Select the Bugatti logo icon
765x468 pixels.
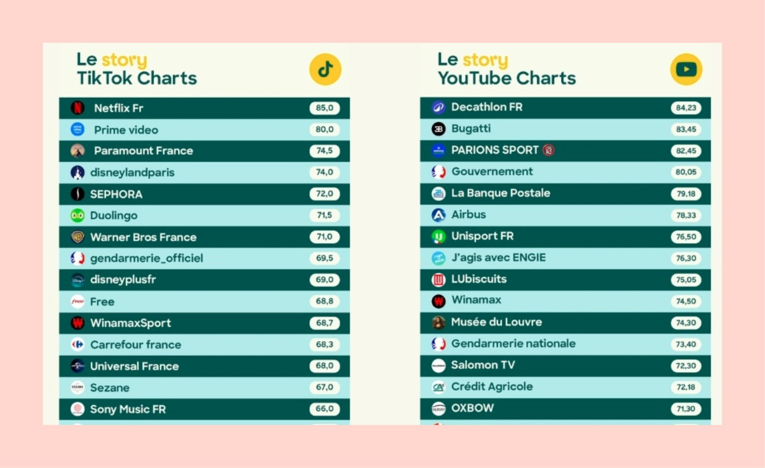coord(439,129)
